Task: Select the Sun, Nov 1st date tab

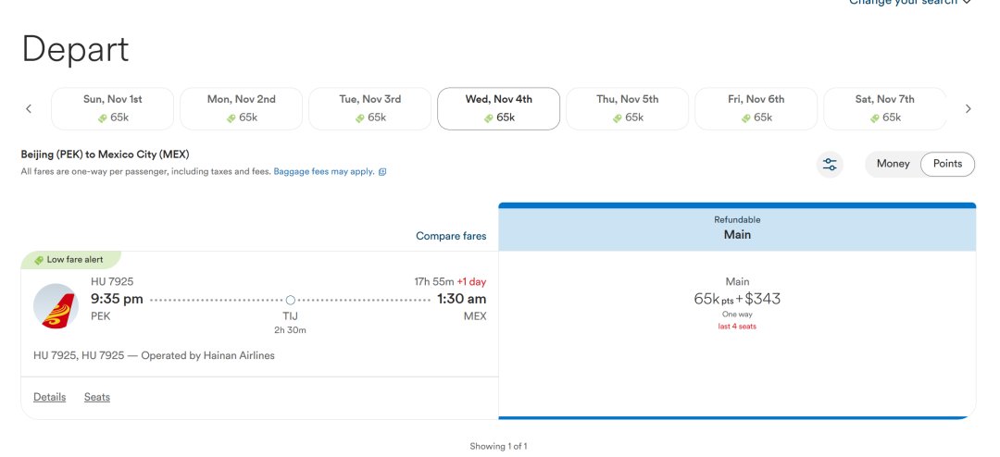Action: (x=112, y=108)
